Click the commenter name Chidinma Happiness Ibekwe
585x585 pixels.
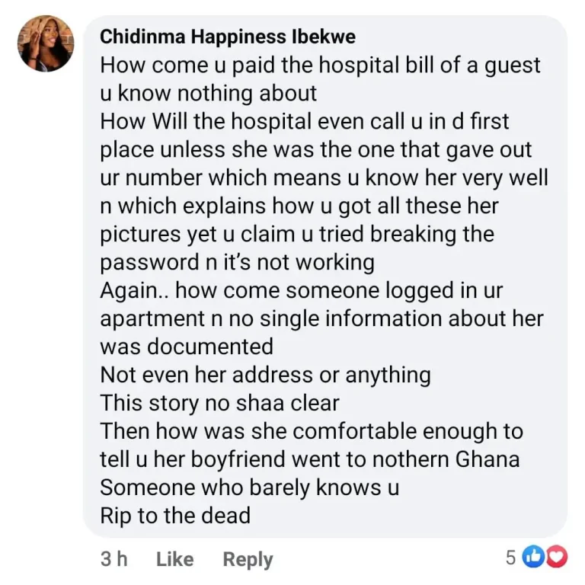(227, 37)
